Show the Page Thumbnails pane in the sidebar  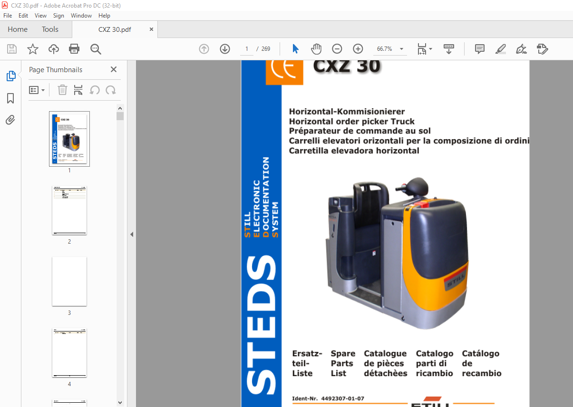pyautogui.click(x=10, y=76)
